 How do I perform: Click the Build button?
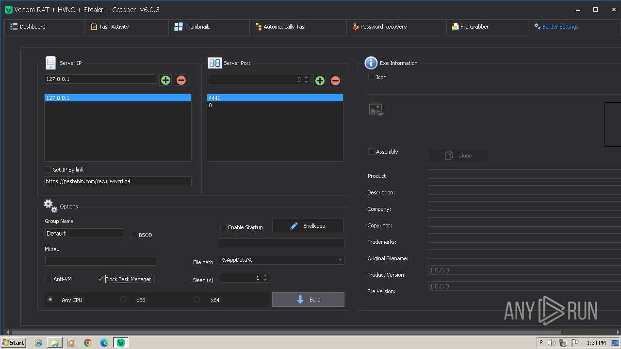308,300
